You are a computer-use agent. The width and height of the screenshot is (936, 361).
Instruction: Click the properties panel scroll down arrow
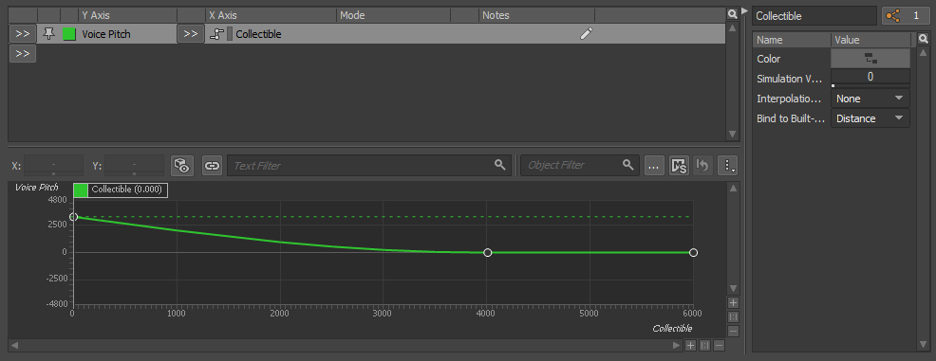[923, 345]
